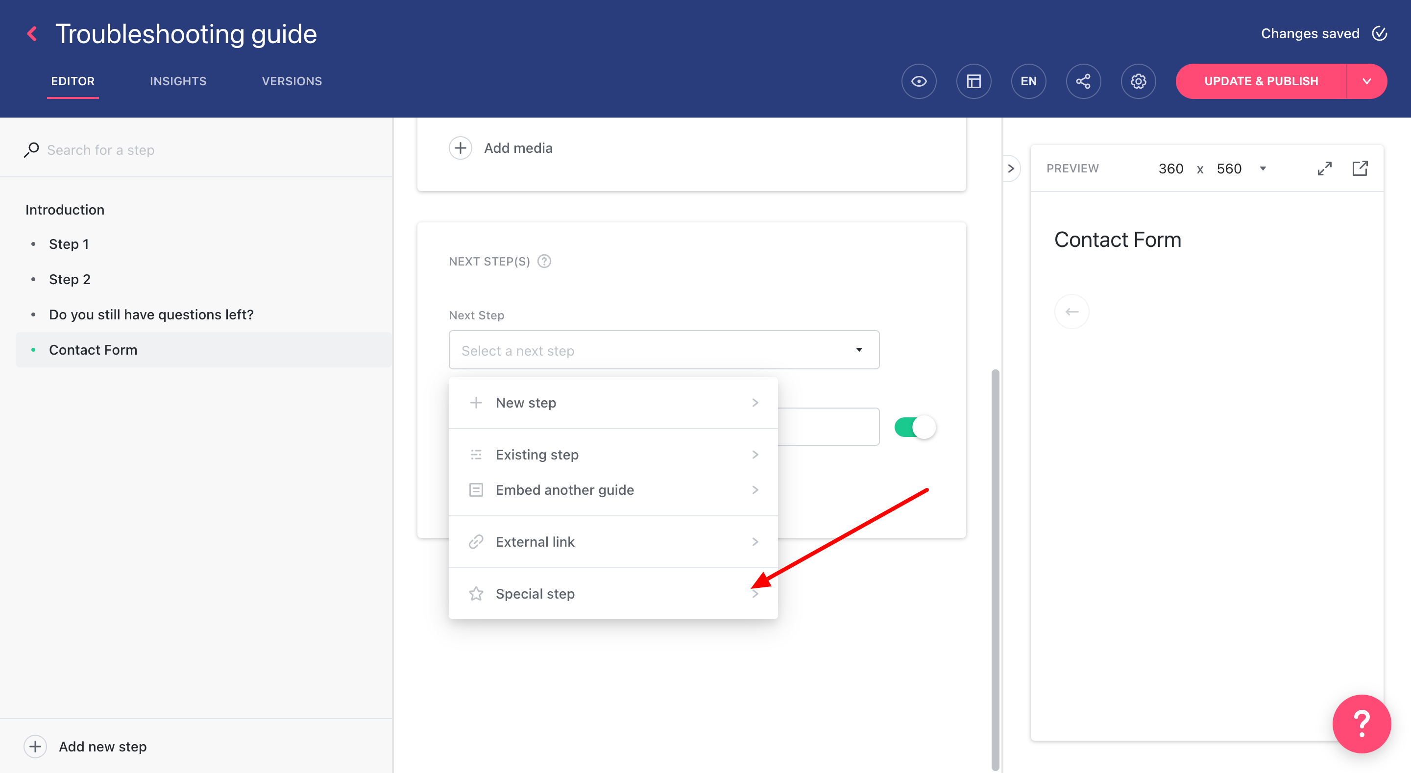Image resolution: width=1411 pixels, height=773 pixels.
Task: Click the preview height value 560
Action: [1229, 168]
